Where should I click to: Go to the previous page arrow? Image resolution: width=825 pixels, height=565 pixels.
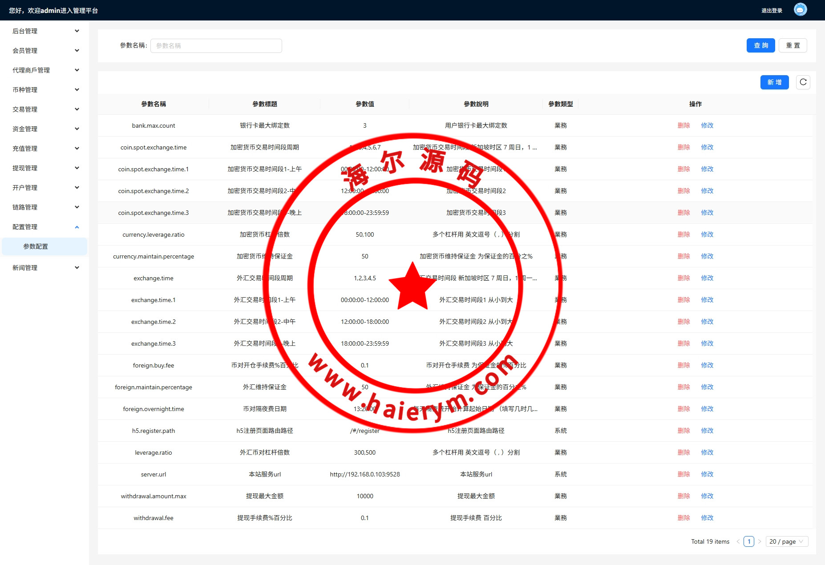click(x=738, y=541)
